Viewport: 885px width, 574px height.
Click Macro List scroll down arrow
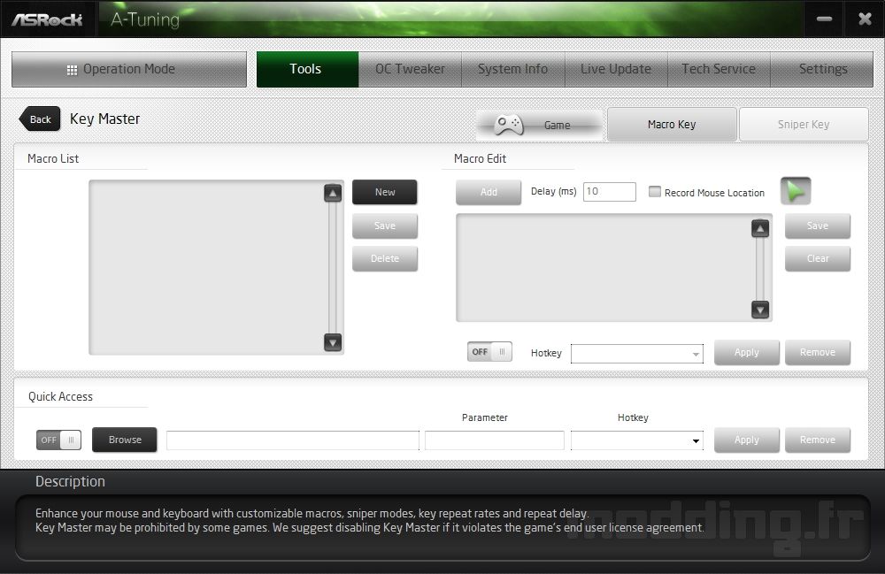[x=333, y=342]
